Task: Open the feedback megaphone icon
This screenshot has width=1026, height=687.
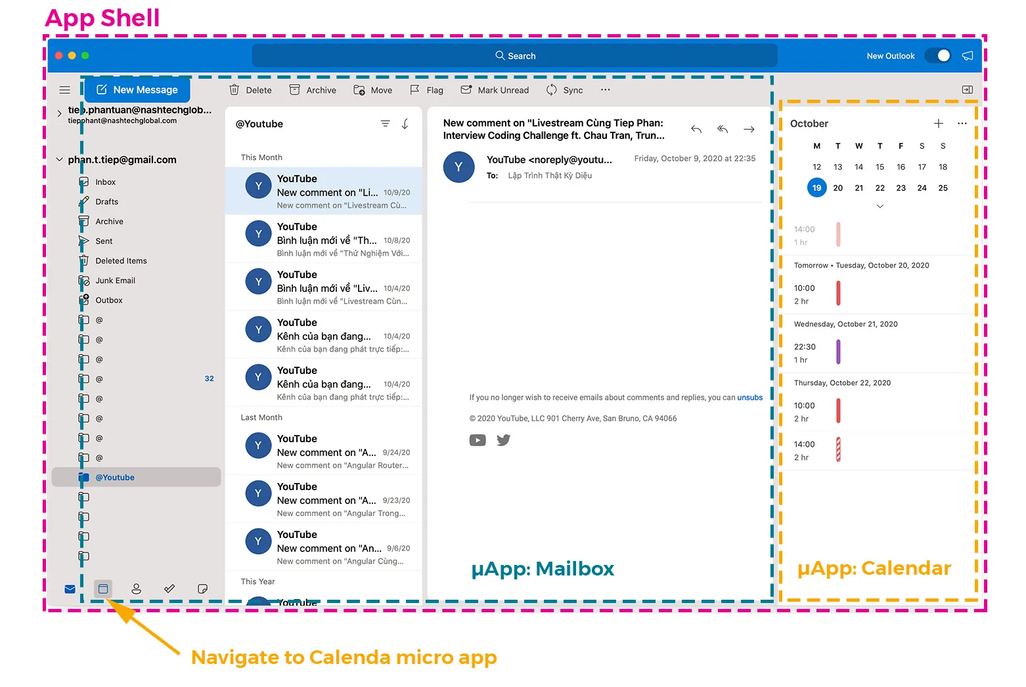Action: point(968,56)
